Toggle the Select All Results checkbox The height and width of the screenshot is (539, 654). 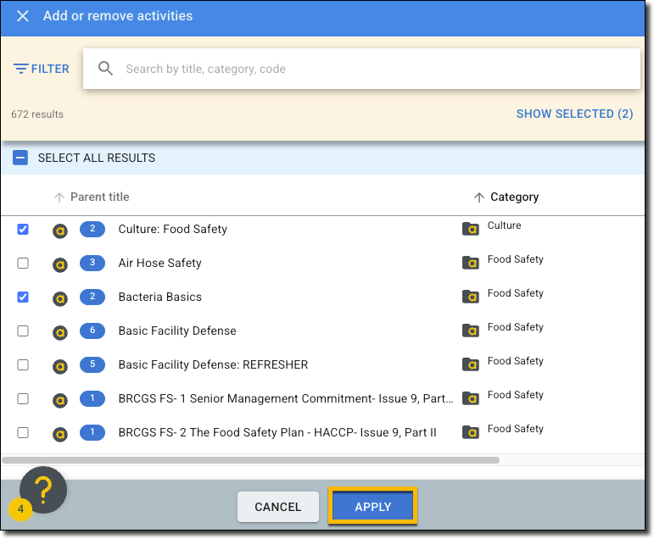click(20, 158)
